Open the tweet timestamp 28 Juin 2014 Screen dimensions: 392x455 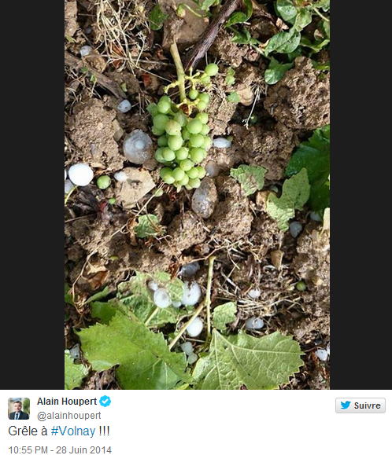[60, 449]
